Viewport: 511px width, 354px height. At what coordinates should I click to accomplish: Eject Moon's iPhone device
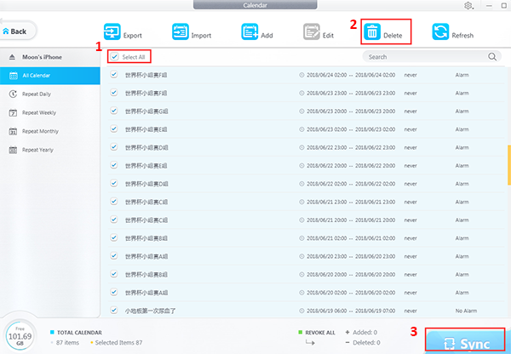(x=12, y=57)
